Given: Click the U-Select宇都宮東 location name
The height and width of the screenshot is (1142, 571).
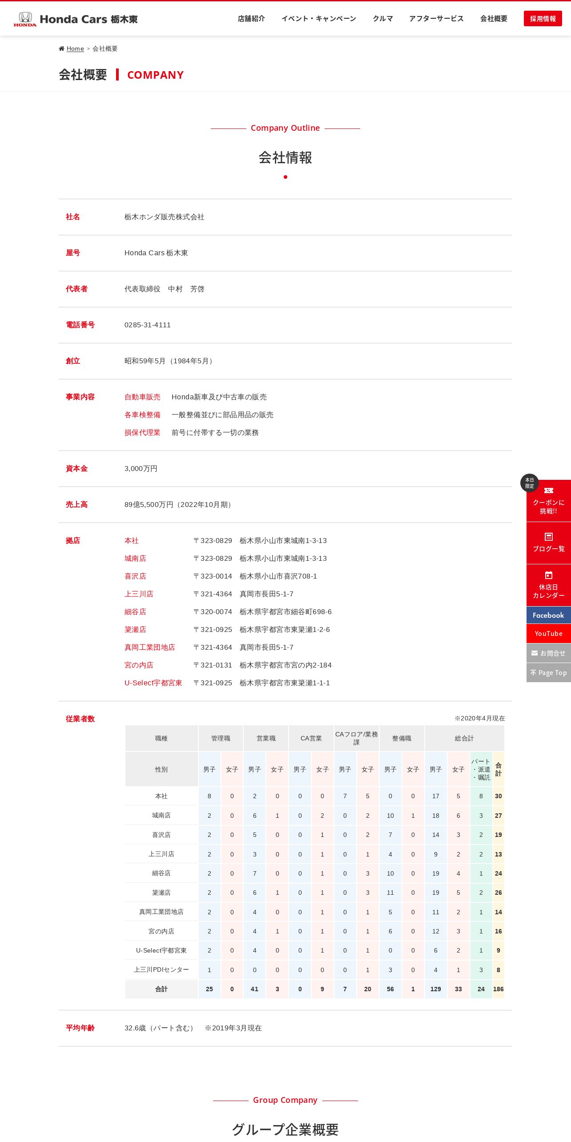Looking at the screenshot, I should pos(153,683).
